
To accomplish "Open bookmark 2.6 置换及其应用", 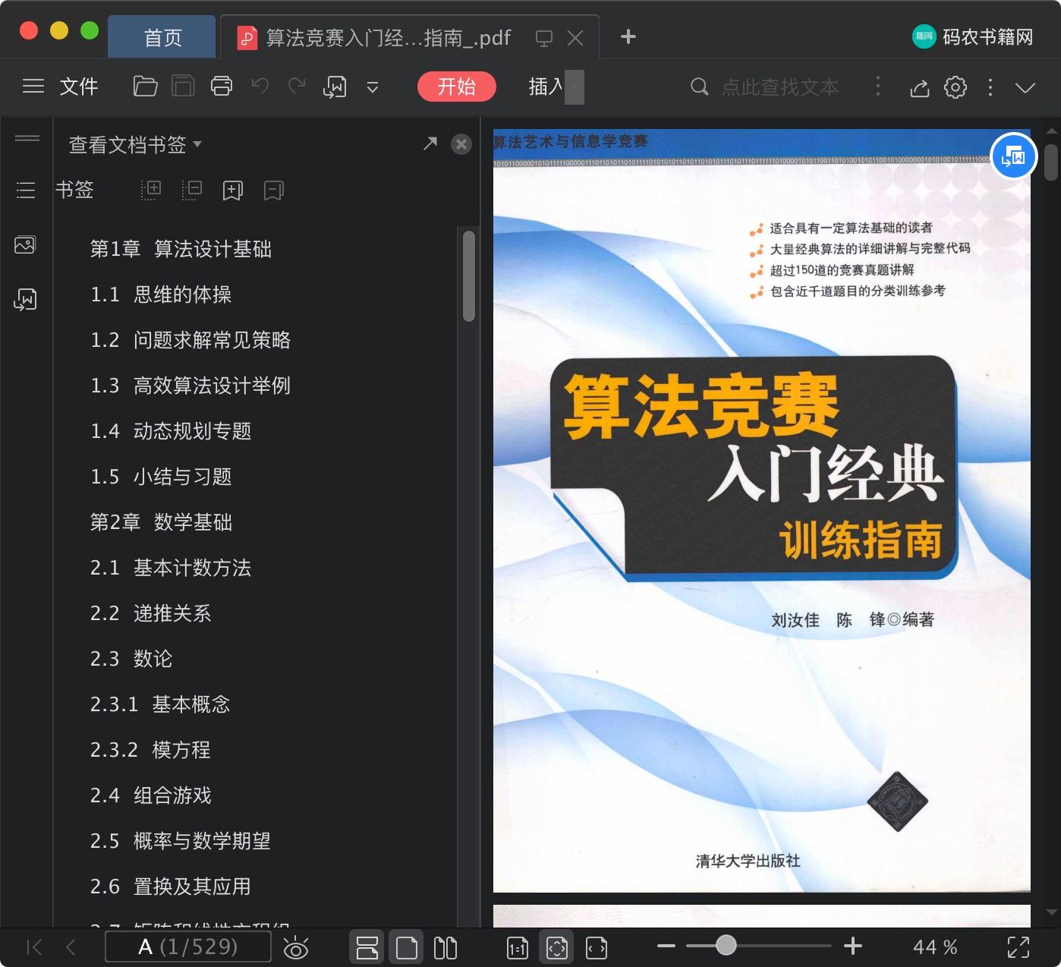I will click(x=171, y=887).
